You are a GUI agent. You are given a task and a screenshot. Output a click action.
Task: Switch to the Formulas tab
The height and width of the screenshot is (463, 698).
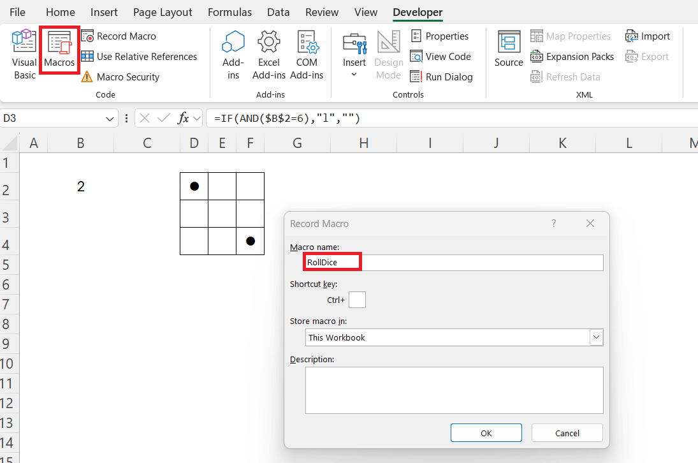click(229, 12)
